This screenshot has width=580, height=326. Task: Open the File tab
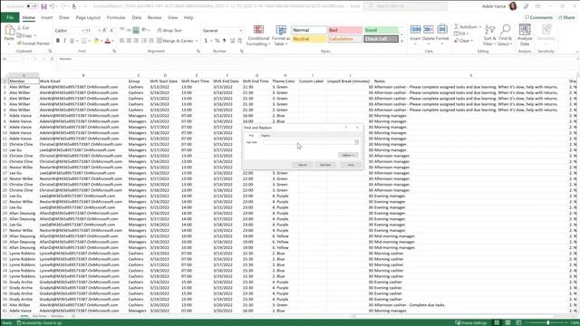[x=10, y=17]
